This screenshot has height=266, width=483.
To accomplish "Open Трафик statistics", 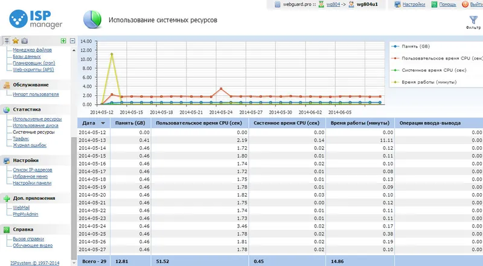I will point(21,139).
